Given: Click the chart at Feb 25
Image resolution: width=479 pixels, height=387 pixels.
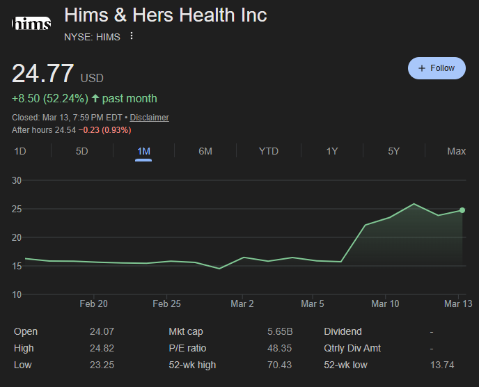Looking at the screenshot, I should tap(166, 262).
